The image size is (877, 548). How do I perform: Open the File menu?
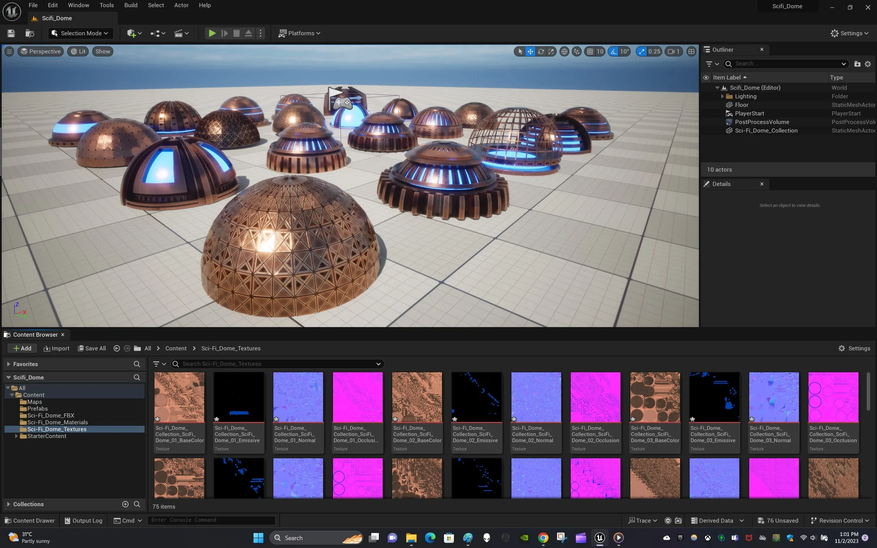pyautogui.click(x=33, y=5)
